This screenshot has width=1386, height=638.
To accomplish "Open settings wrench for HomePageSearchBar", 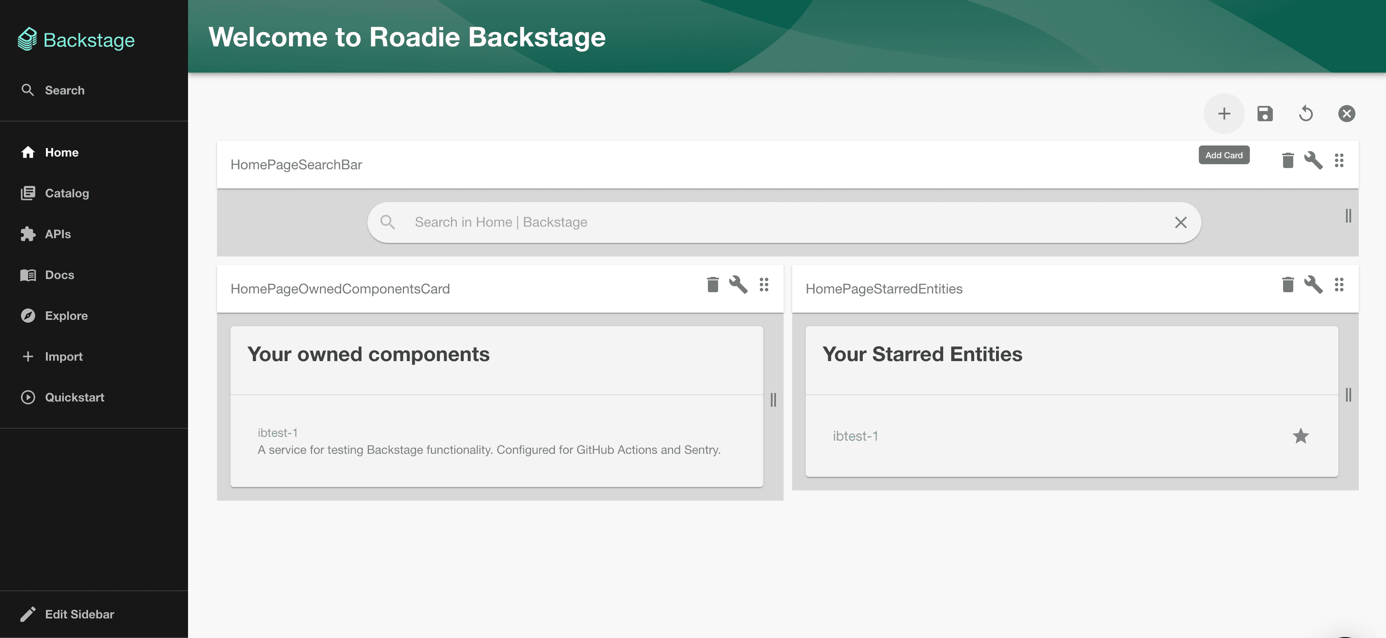I will click(1313, 160).
